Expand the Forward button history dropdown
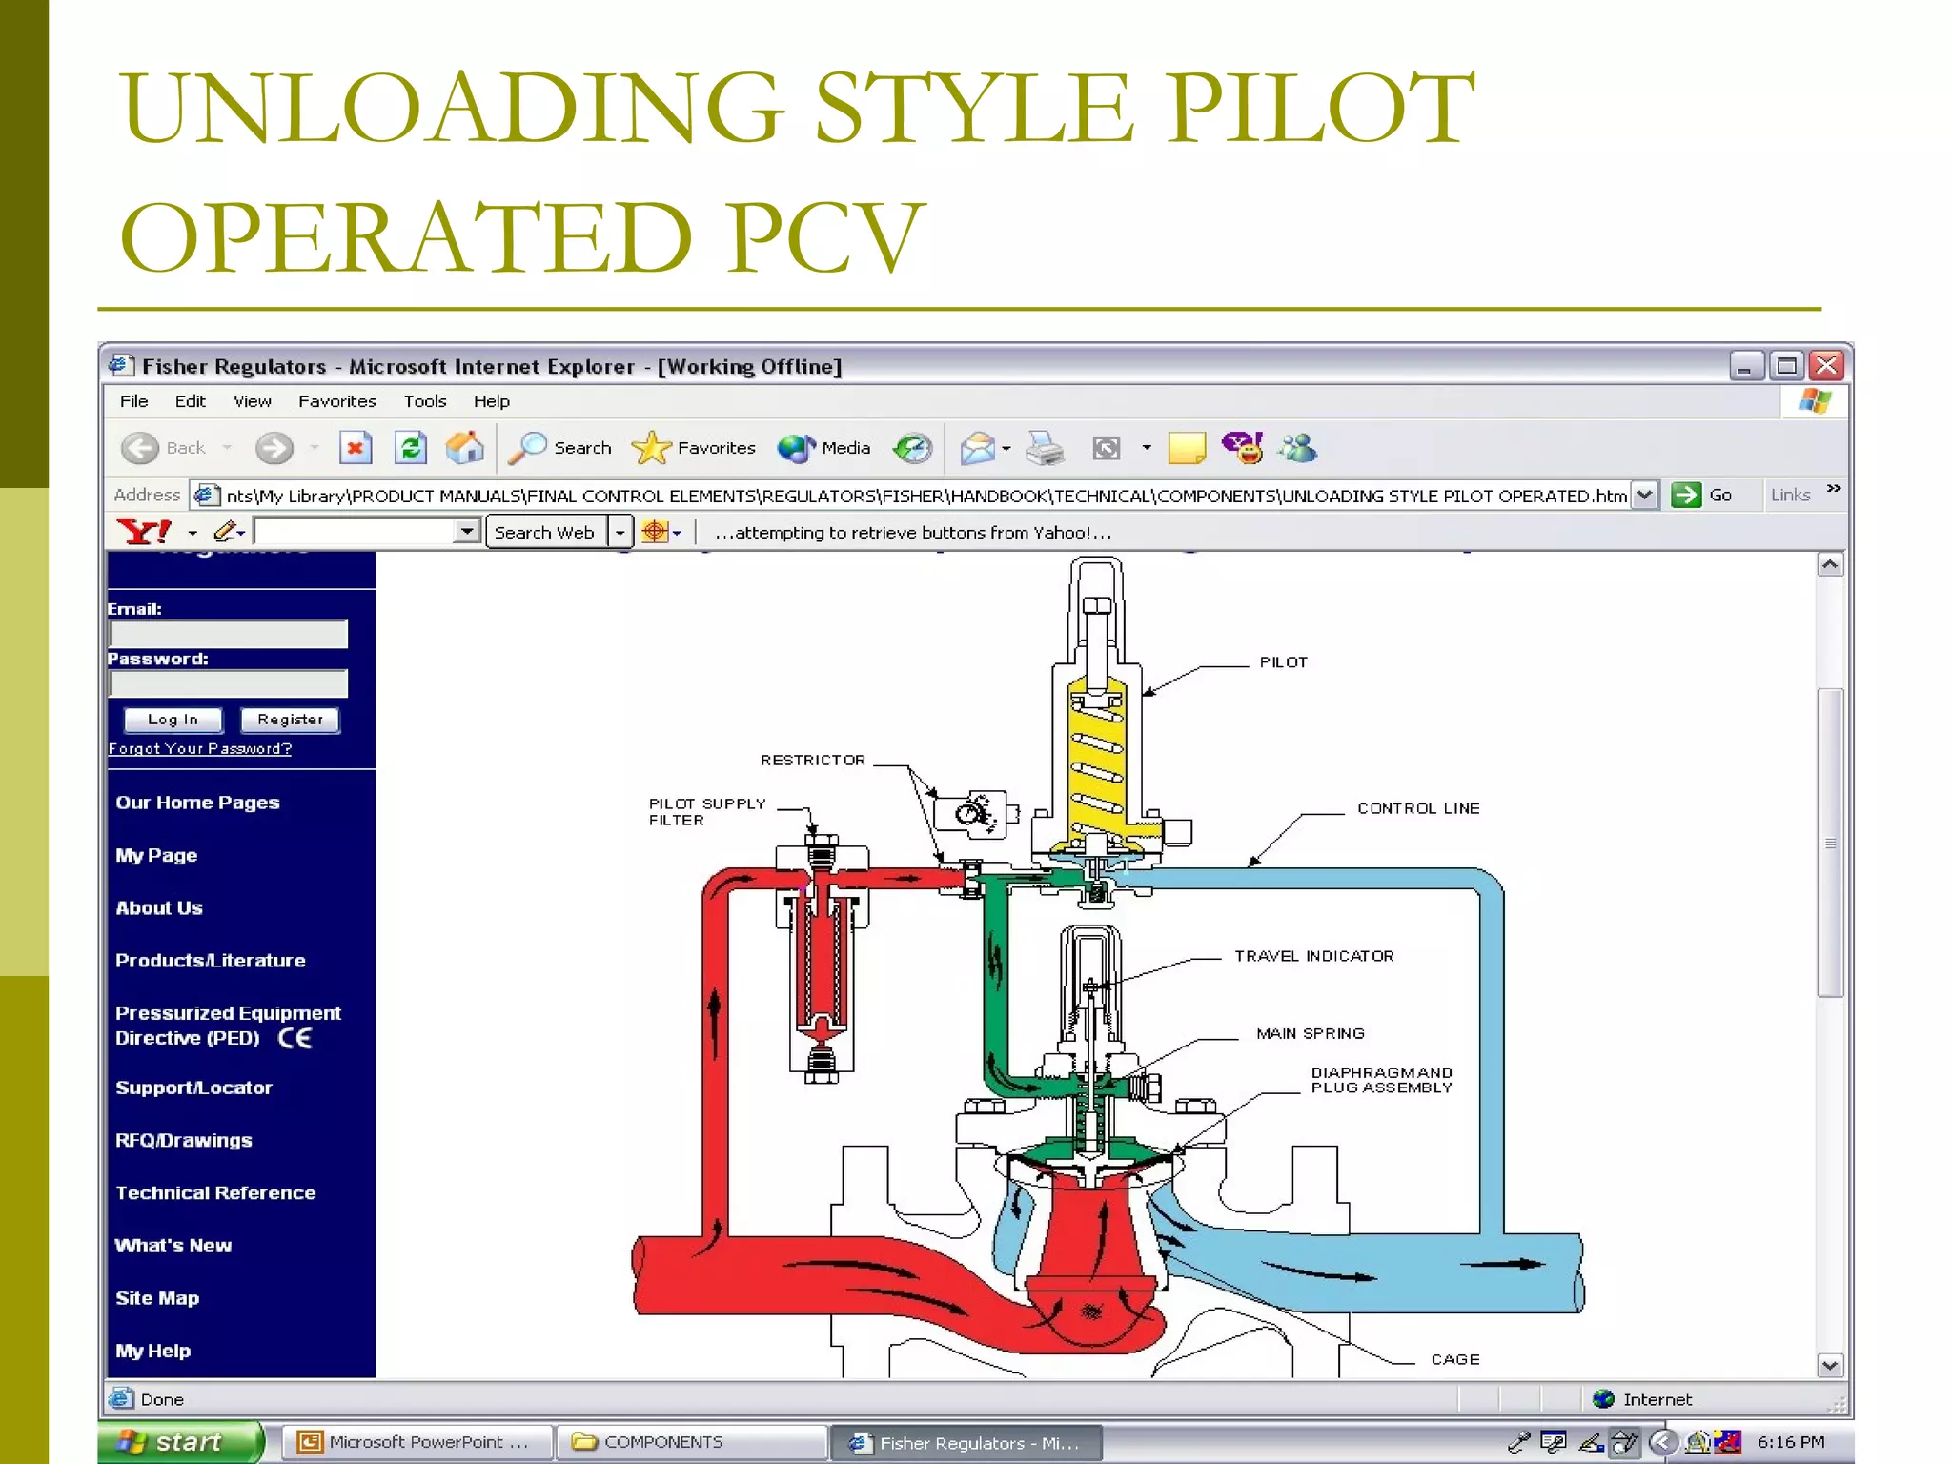 [x=314, y=448]
